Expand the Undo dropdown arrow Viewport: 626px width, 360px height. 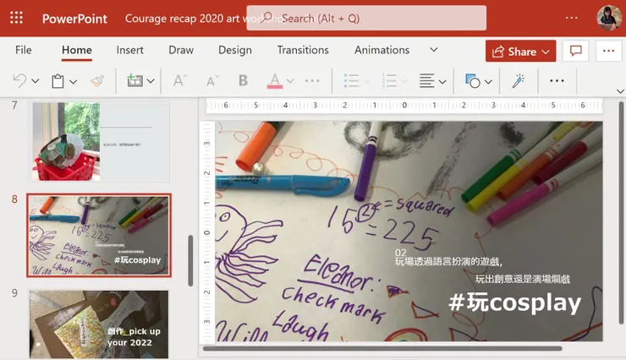click(36, 81)
